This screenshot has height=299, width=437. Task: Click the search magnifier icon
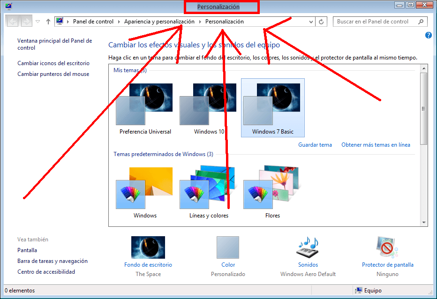click(x=421, y=22)
